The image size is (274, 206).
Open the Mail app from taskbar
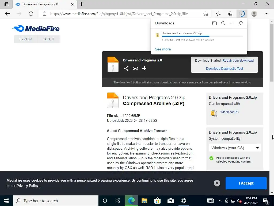click(170, 201)
